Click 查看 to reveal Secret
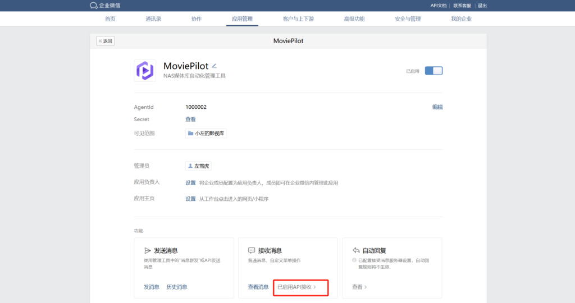575x303 pixels. pos(190,119)
